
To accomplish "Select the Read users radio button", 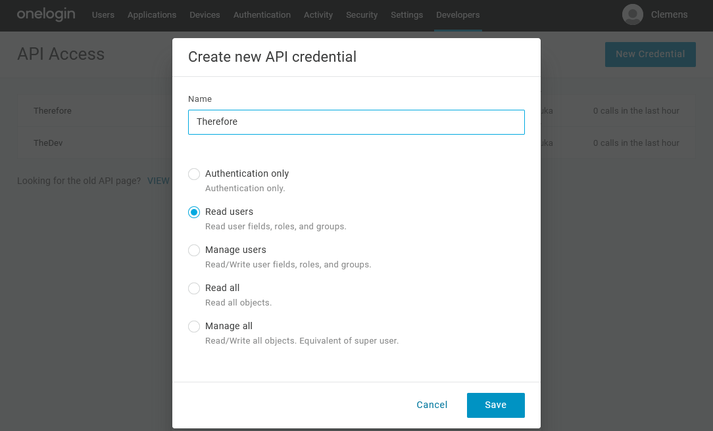I will [x=194, y=212].
